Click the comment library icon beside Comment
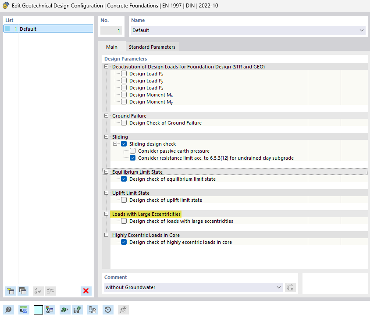Viewport: 370px width, 318px height. pos(290,287)
